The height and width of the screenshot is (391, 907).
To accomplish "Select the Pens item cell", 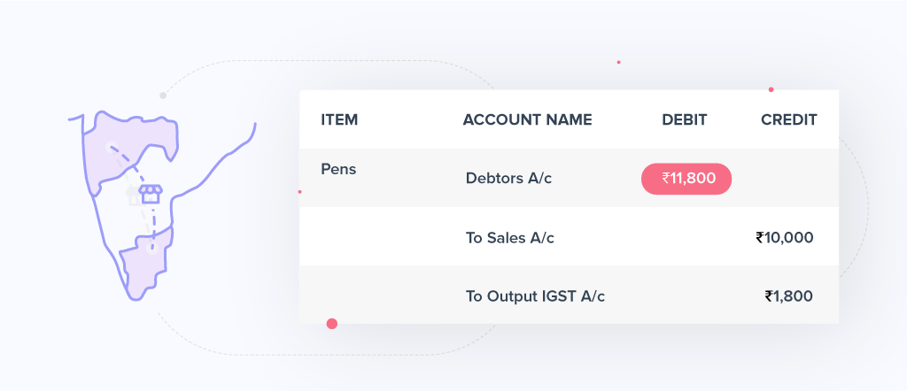I will (x=338, y=169).
